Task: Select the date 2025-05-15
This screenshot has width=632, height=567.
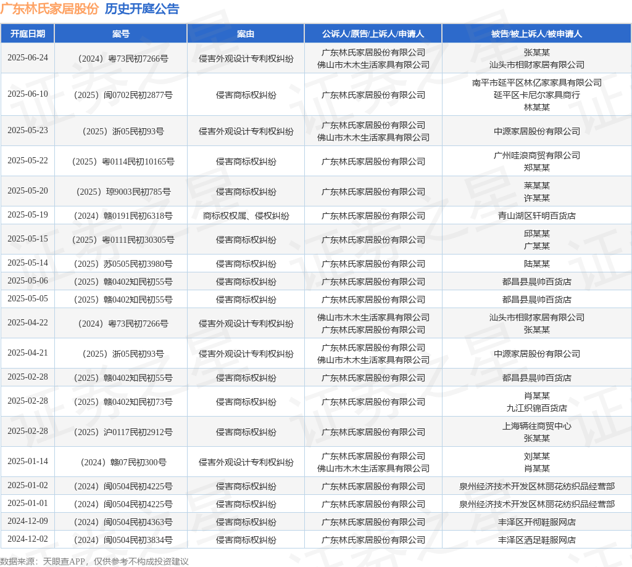Action: click(x=27, y=239)
